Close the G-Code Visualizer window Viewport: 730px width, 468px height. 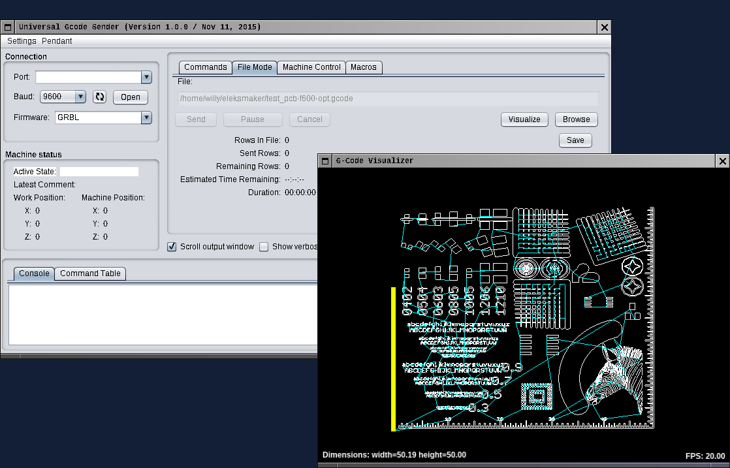(723, 161)
